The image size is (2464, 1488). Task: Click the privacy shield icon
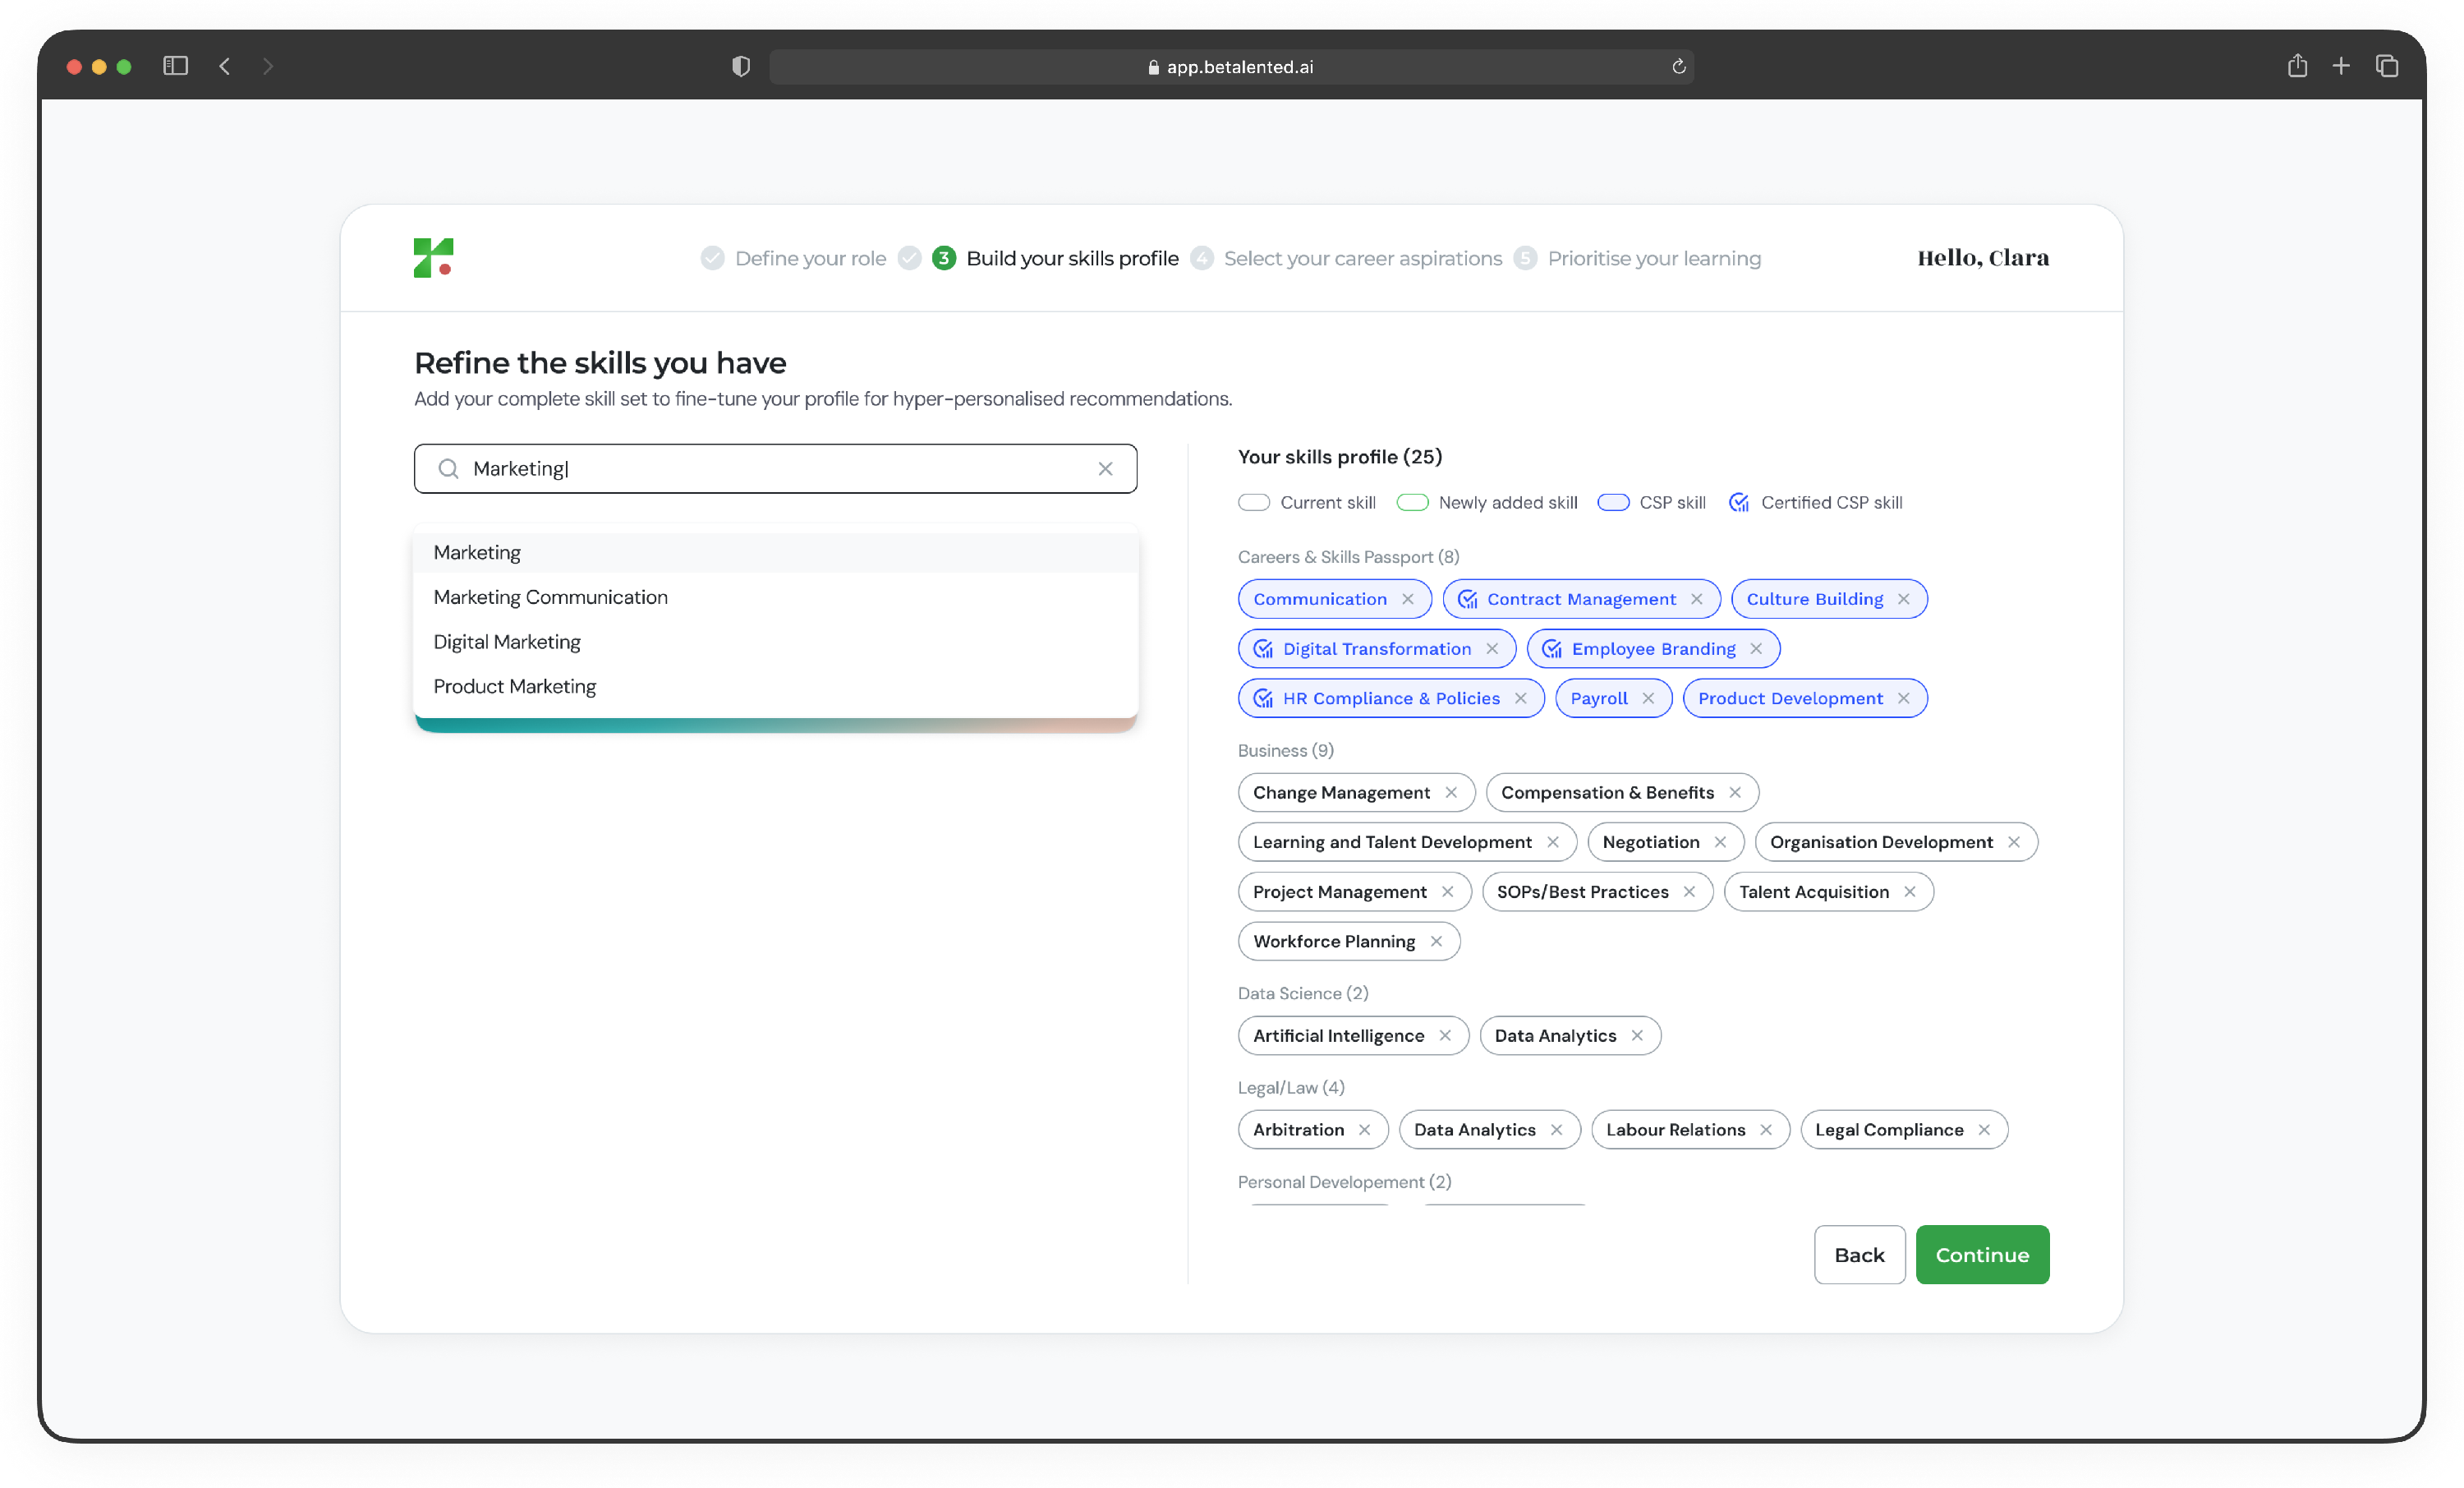click(x=740, y=66)
